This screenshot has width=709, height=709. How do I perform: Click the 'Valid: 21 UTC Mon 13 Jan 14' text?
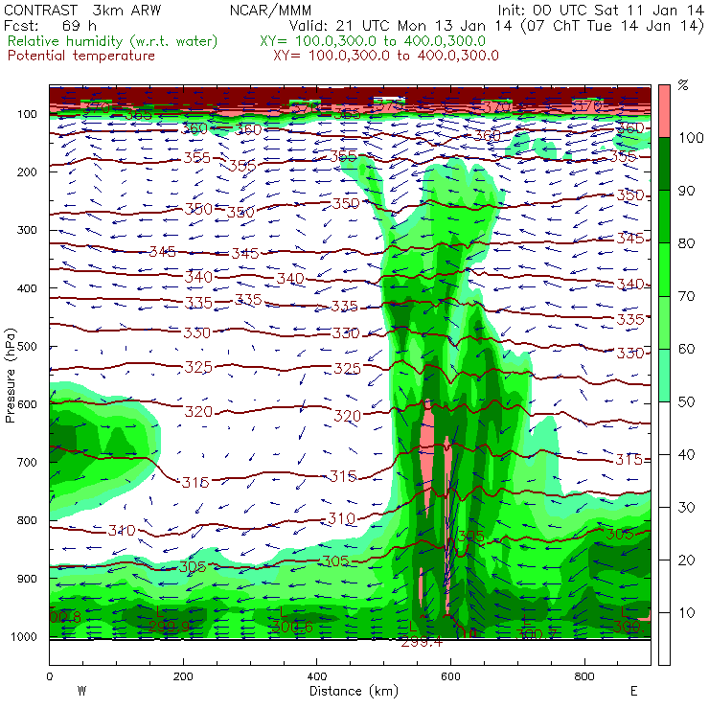coord(401,25)
